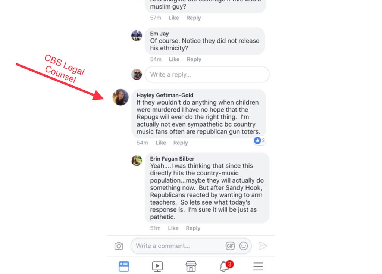Like Hayley Geftman-Gold's comment
382x274 pixels.
[x=161, y=143]
